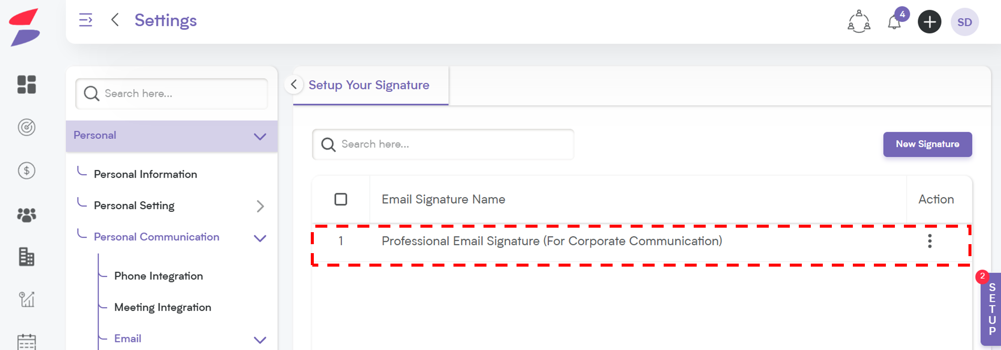Click the notification bell icon
1001x350 pixels.
[x=894, y=22]
